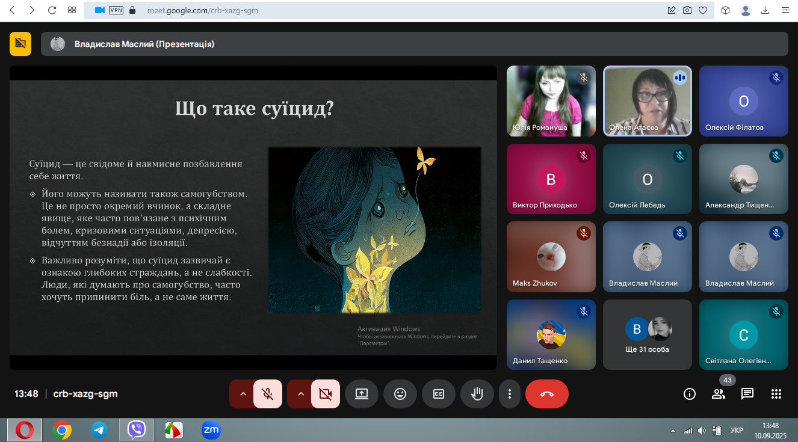Open the shared presentation slide
Image resolution: width=798 pixels, height=442 pixels.
pos(253,217)
